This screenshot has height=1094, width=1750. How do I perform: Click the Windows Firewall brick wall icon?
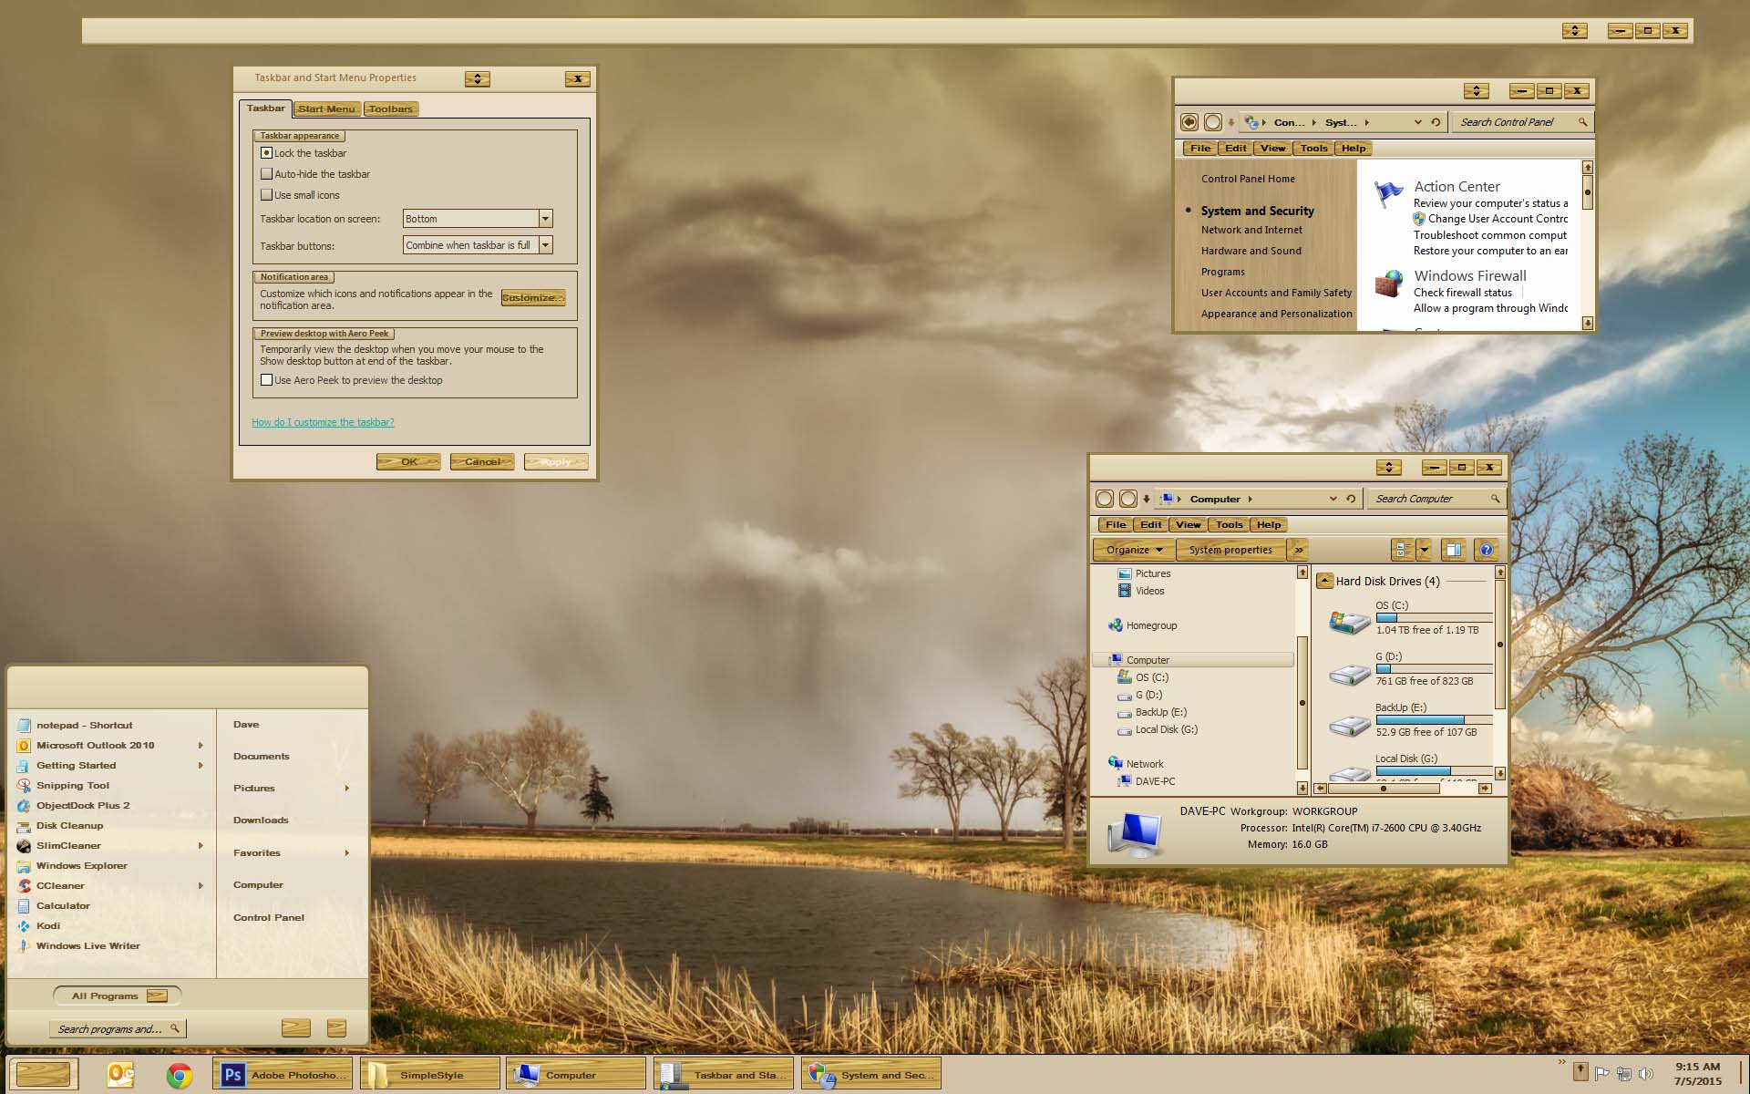1388,284
